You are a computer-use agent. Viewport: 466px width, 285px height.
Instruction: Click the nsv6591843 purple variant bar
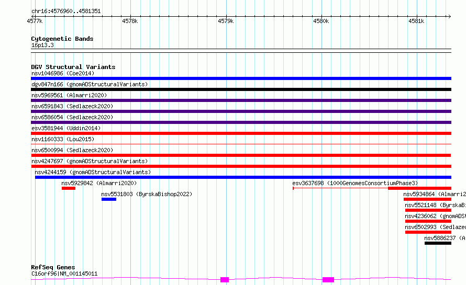click(x=241, y=111)
